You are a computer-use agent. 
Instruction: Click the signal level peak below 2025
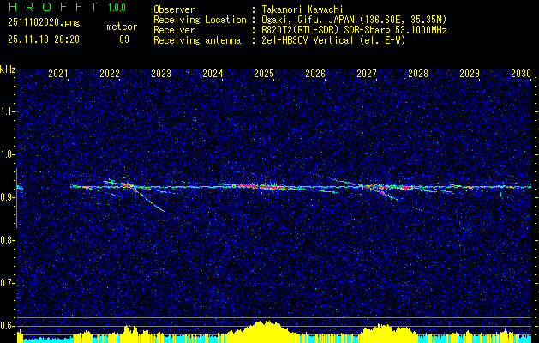263,330
